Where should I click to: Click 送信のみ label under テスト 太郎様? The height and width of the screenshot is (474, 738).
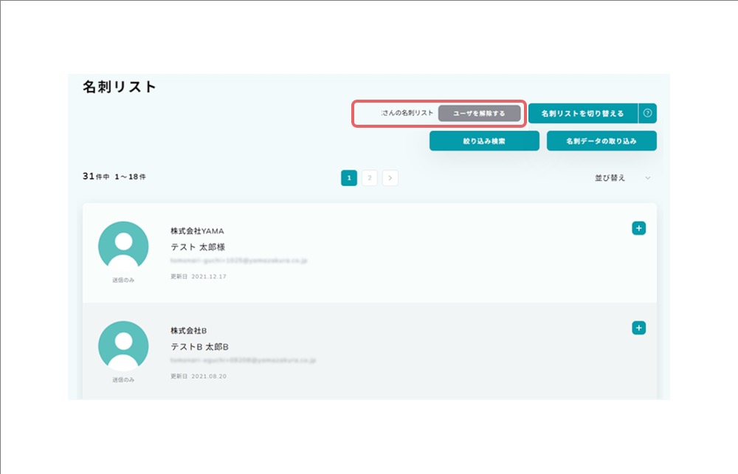coord(123,280)
